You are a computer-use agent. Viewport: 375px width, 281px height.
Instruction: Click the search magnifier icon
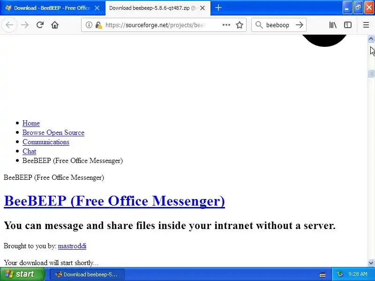(259, 25)
